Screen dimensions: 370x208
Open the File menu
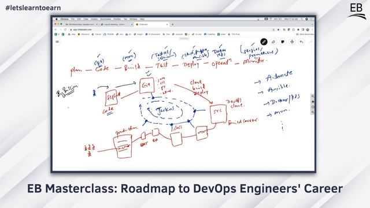(x=73, y=19)
